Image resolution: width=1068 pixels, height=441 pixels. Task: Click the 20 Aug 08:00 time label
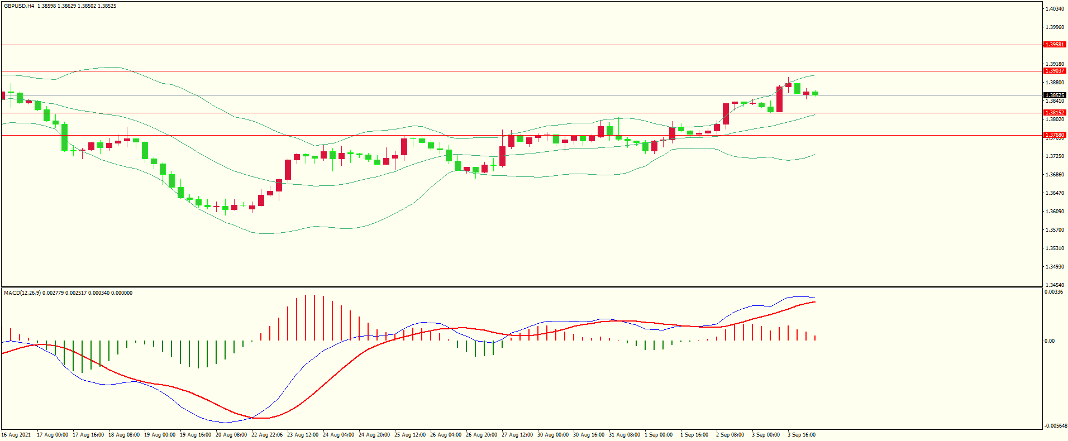[231, 435]
